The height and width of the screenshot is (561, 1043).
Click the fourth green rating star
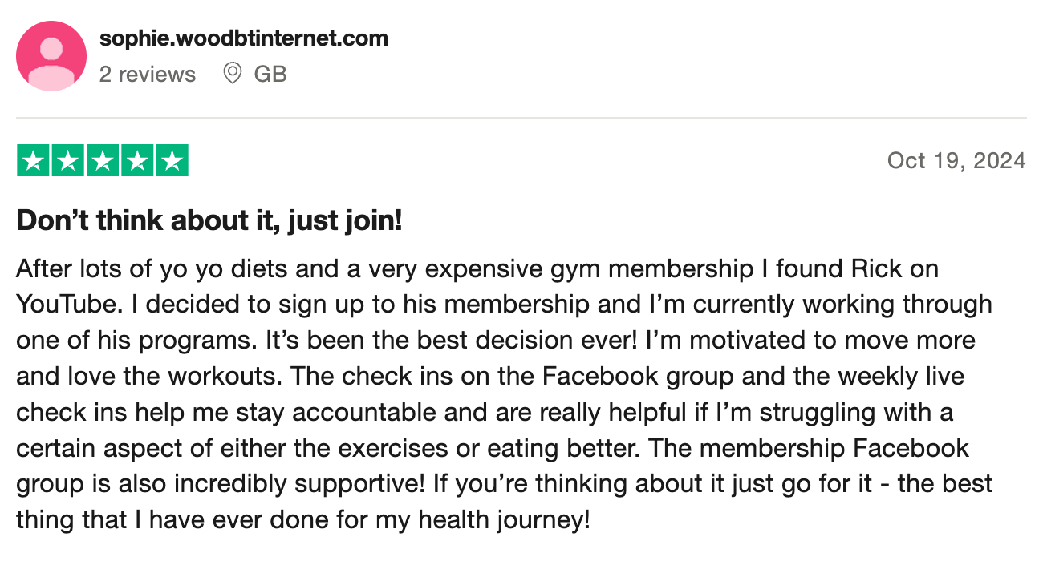pyautogui.click(x=136, y=161)
